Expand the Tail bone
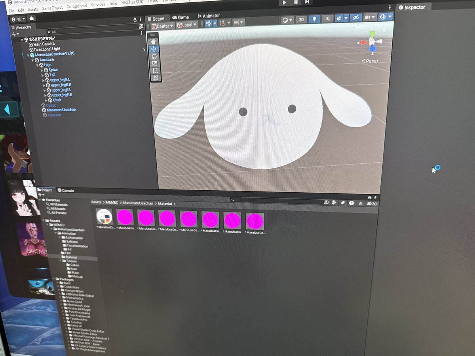Viewport: 475px width, 356px height. (42, 75)
